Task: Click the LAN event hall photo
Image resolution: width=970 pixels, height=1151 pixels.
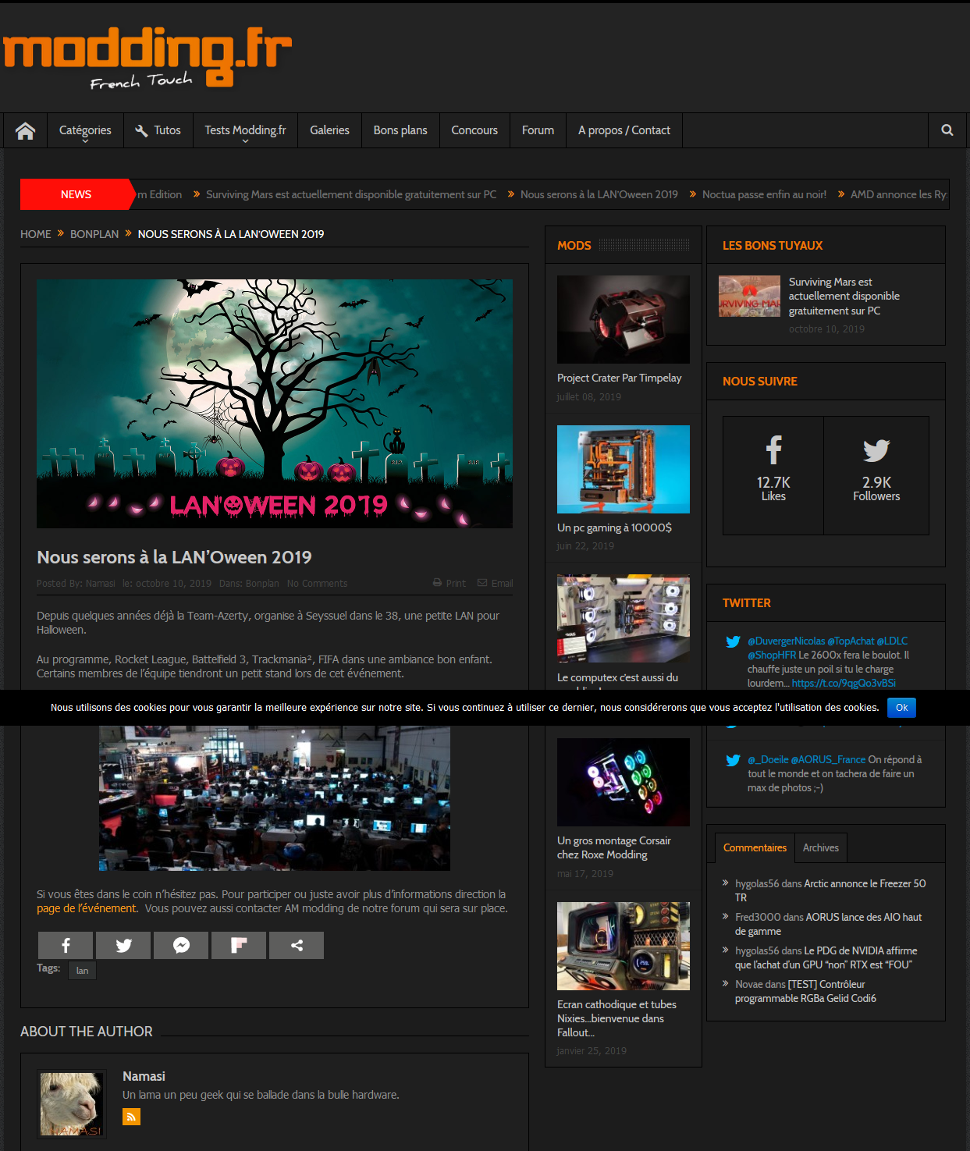Action: coord(275,798)
